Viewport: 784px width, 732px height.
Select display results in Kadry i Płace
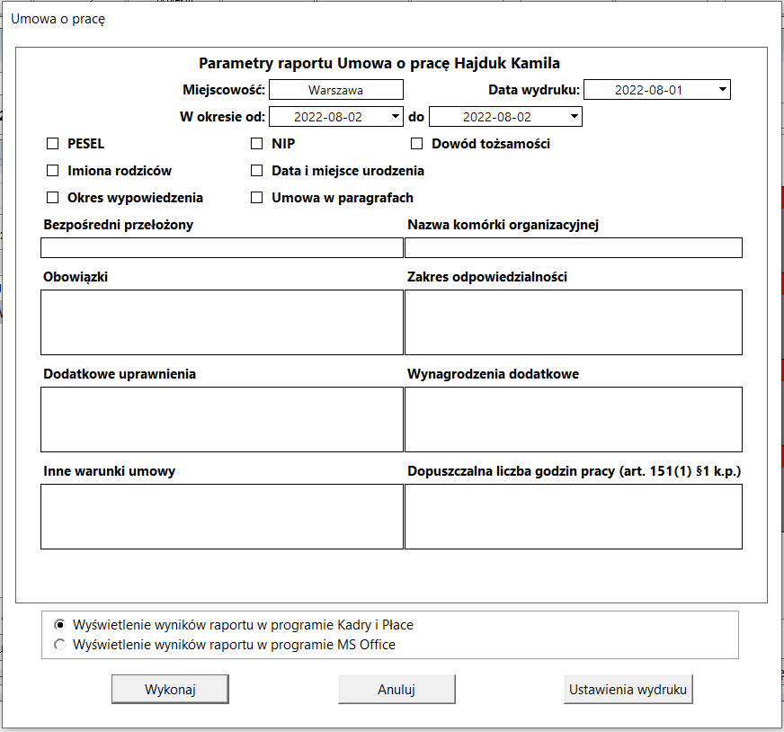(x=59, y=625)
